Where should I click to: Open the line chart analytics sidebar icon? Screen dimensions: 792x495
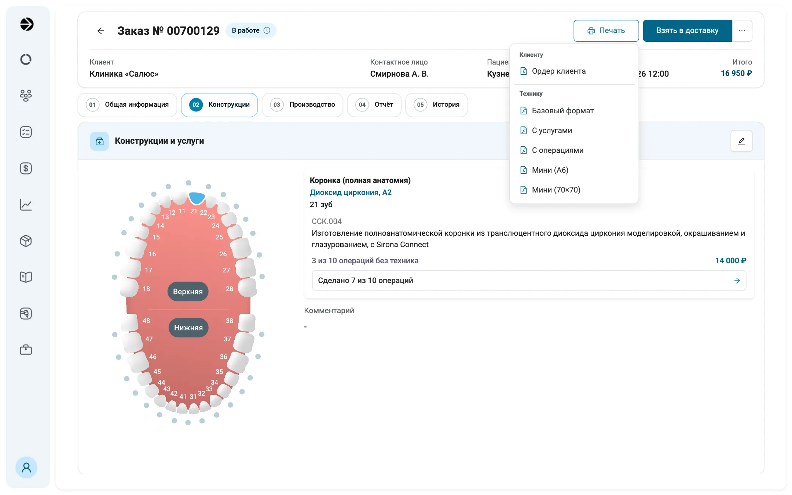26,205
